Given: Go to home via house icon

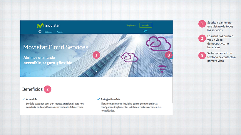Looking at the screenshot, I should coord(40,32).
